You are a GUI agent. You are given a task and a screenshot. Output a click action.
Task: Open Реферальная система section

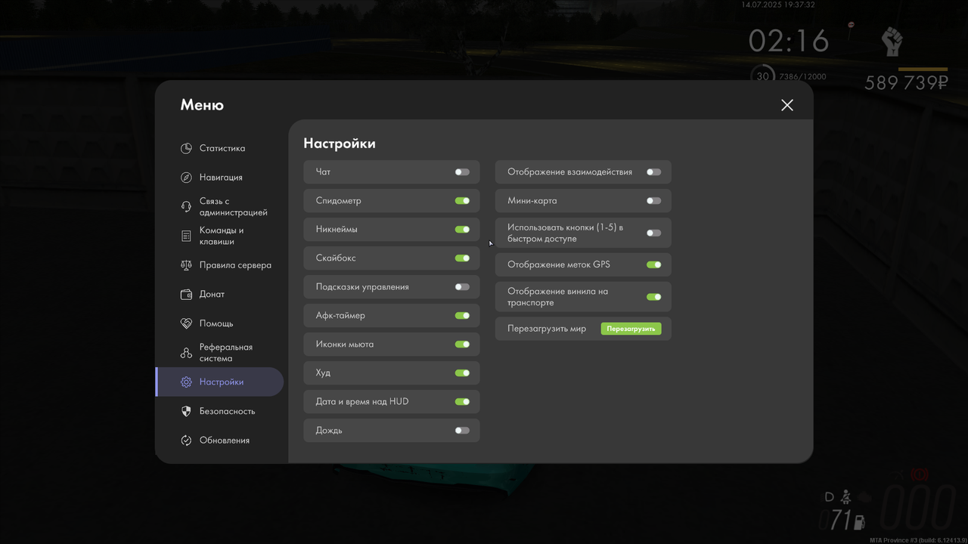click(219, 353)
